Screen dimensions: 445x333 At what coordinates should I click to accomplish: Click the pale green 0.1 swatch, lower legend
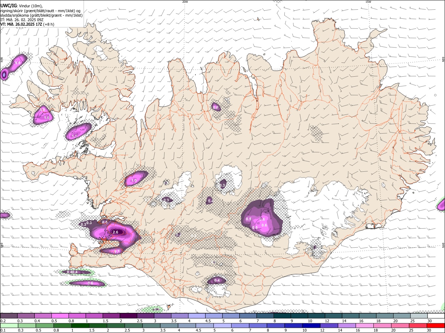[9, 326]
